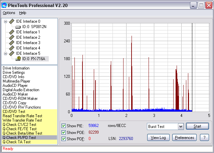Collapse the IDE Interface 0 tree node
This screenshot has width=214, height=153.
(x=5, y=21)
